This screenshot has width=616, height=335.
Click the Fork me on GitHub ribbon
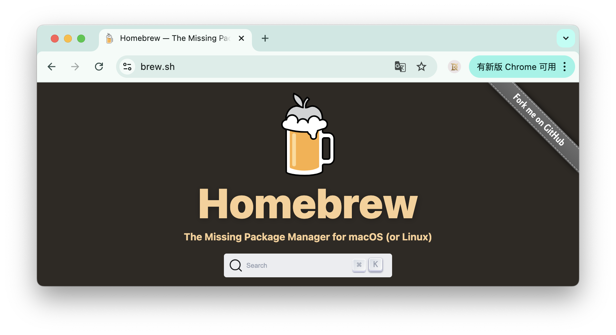pos(539,120)
